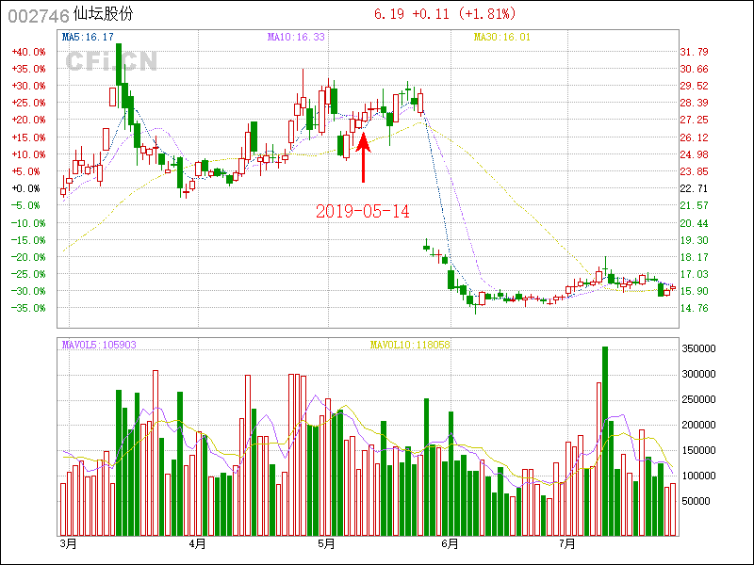Jump to 3月 on the time axis
754x565 pixels.
click(x=68, y=544)
